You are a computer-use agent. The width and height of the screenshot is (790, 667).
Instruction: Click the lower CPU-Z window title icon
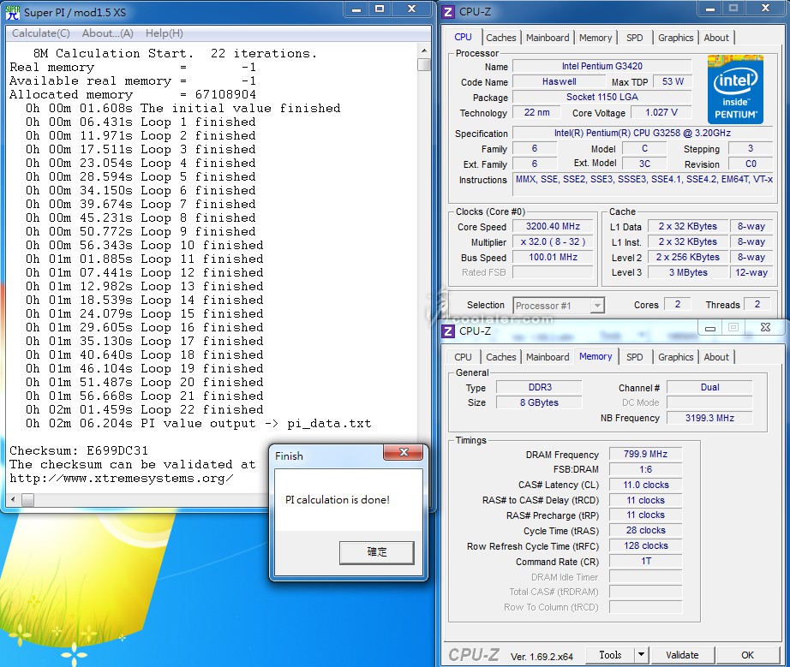pos(448,331)
